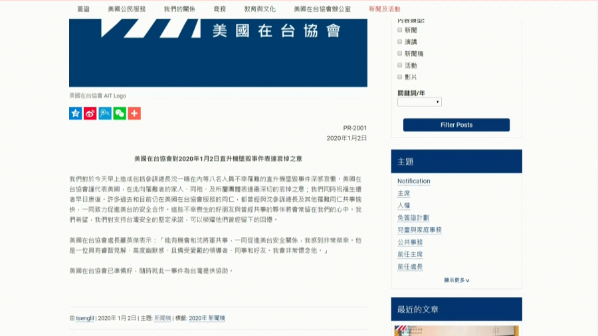Click the blue star favorites share icon
This screenshot has height=336, width=598.
(x=76, y=113)
